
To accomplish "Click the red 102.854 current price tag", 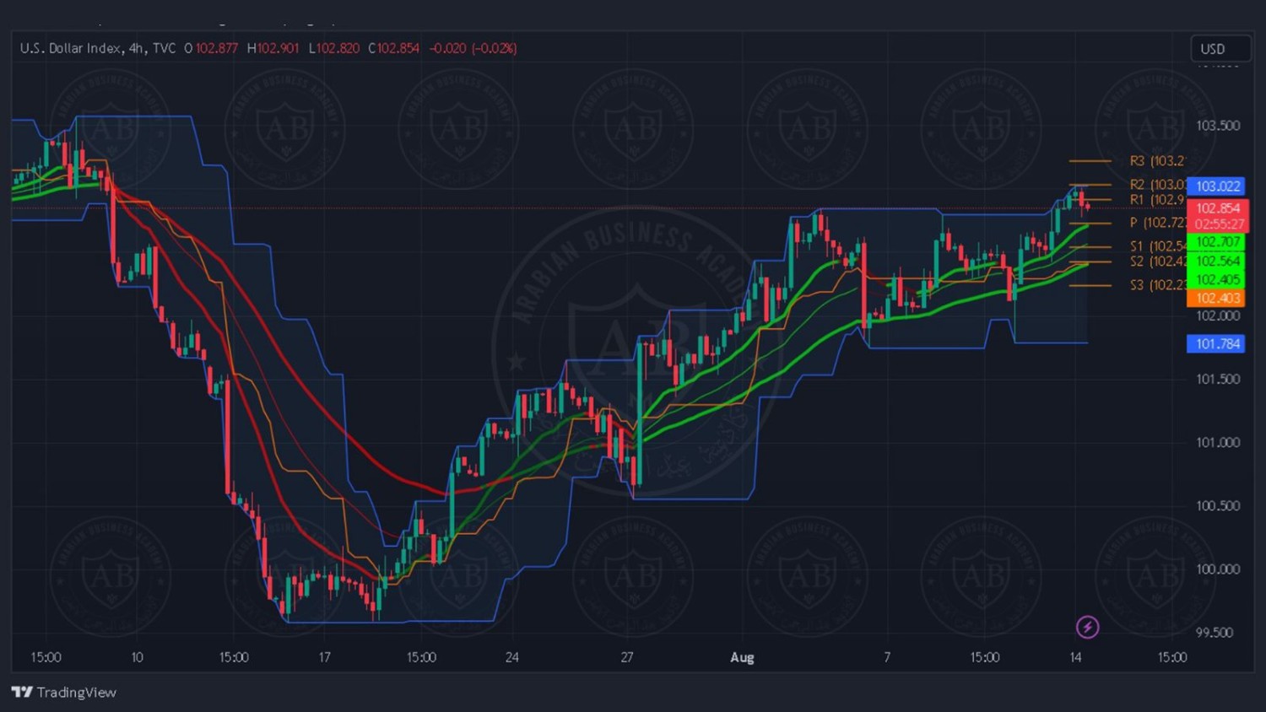I will pyautogui.click(x=1216, y=208).
